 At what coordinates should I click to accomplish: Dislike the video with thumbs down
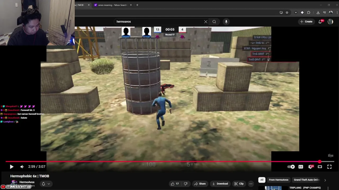(x=186, y=184)
